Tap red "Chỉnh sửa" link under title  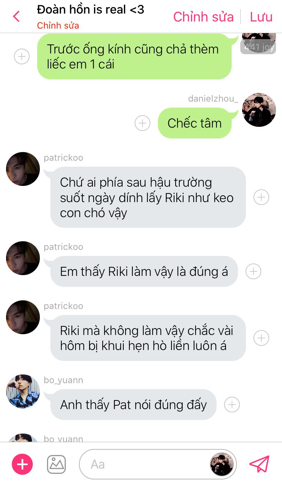tap(58, 26)
